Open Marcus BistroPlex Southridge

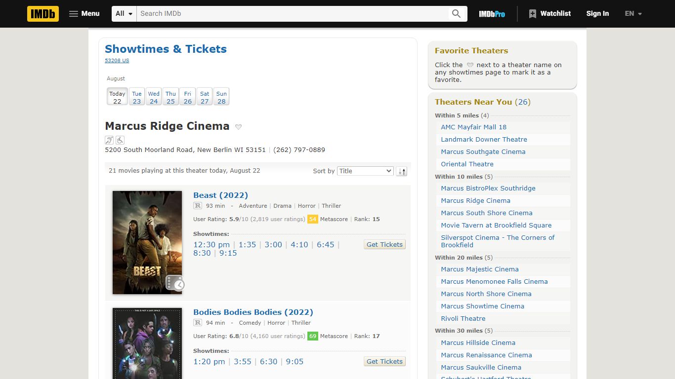coord(488,188)
